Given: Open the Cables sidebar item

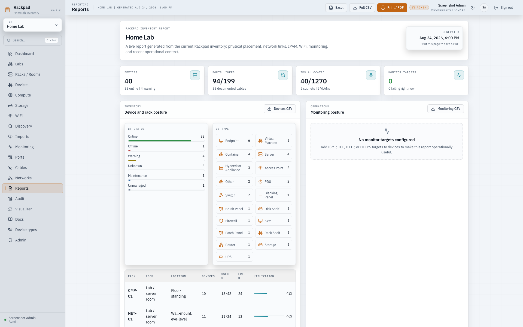Looking at the screenshot, I should 32,168.
